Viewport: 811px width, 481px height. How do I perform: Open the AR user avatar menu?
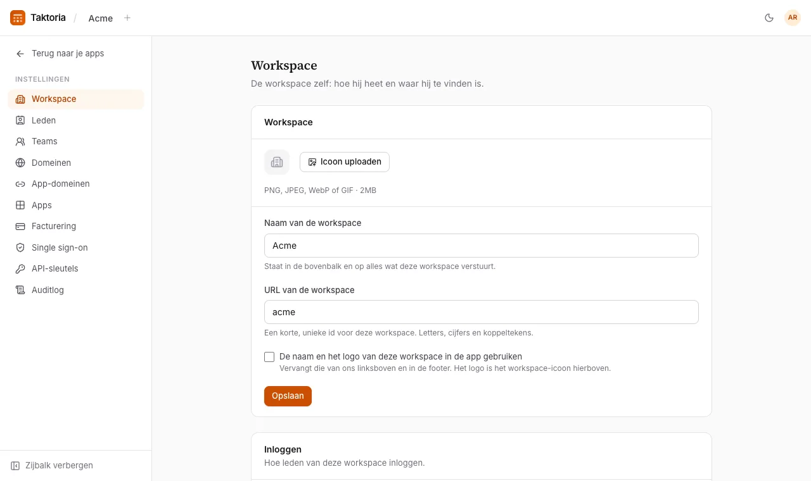793,18
